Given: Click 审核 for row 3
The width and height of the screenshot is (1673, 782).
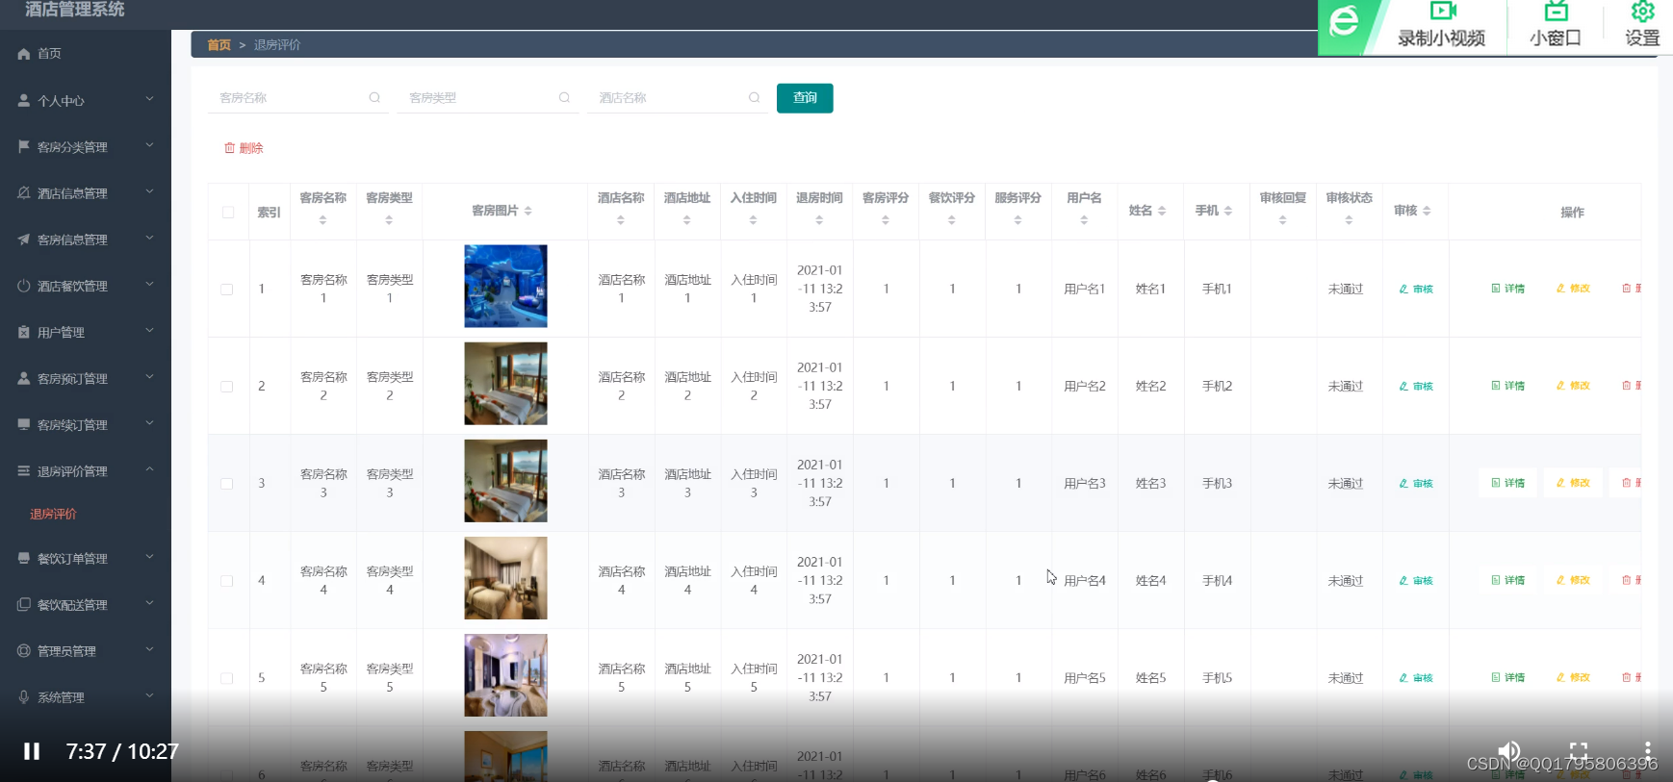Looking at the screenshot, I should (x=1416, y=484).
